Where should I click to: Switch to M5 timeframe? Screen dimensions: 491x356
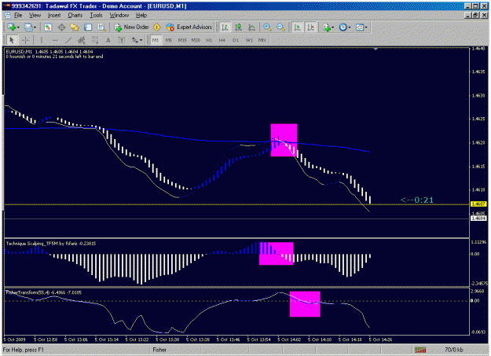pyautogui.click(x=169, y=40)
